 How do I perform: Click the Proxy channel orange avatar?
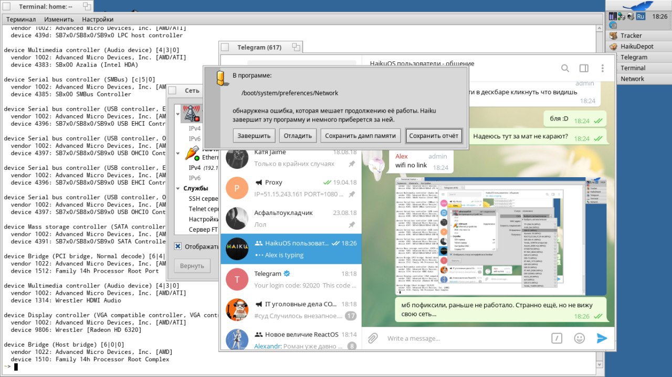click(x=237, y=188)
